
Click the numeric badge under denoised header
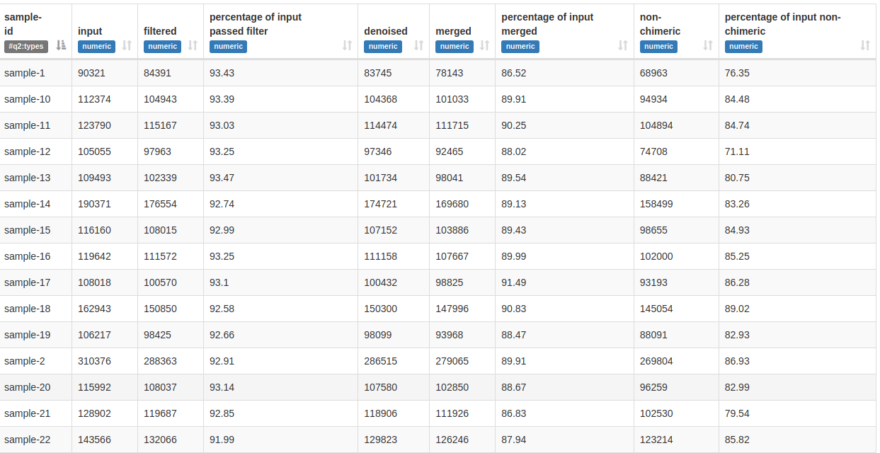tap(383, 47)
